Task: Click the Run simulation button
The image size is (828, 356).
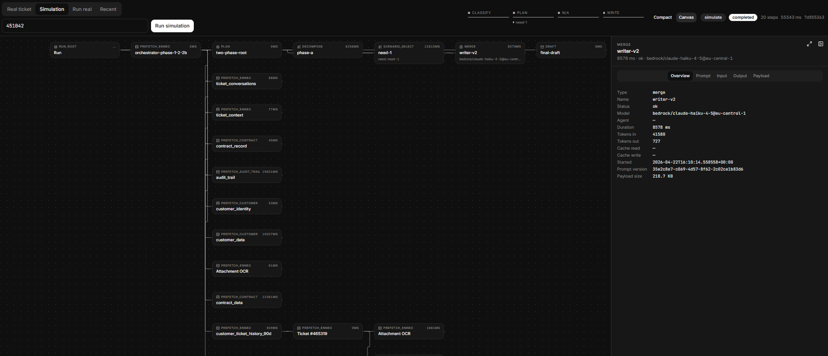Action: click(x=172, y=26)
